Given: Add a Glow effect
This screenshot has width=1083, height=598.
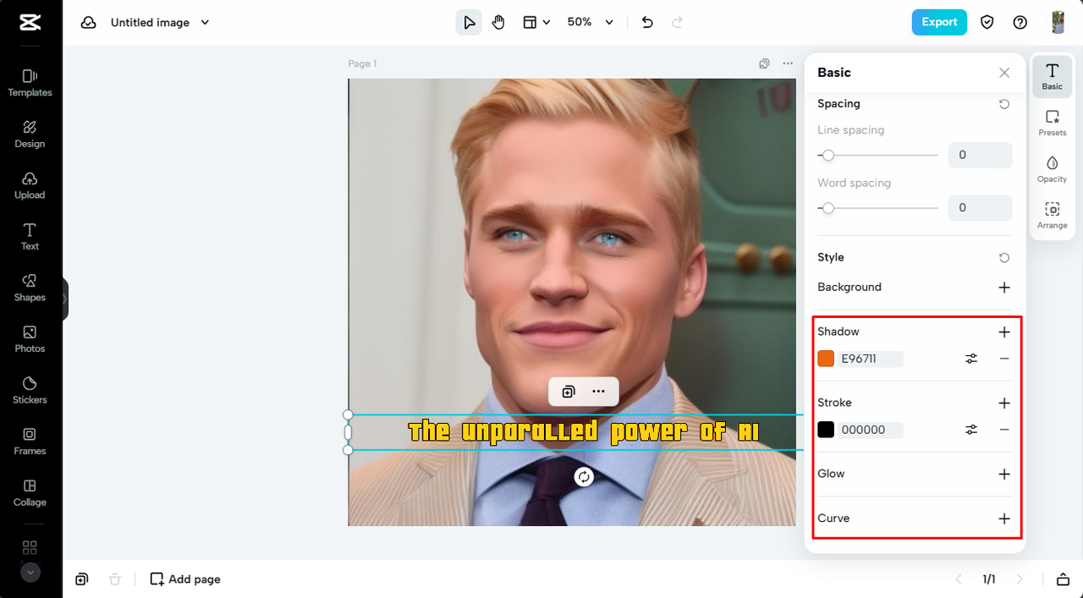Looking at the screenshot, I should coord(1004,475).
